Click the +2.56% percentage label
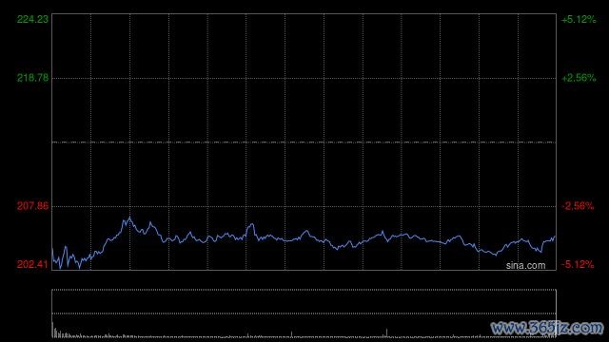609x342 pixels. pos(579,78)
